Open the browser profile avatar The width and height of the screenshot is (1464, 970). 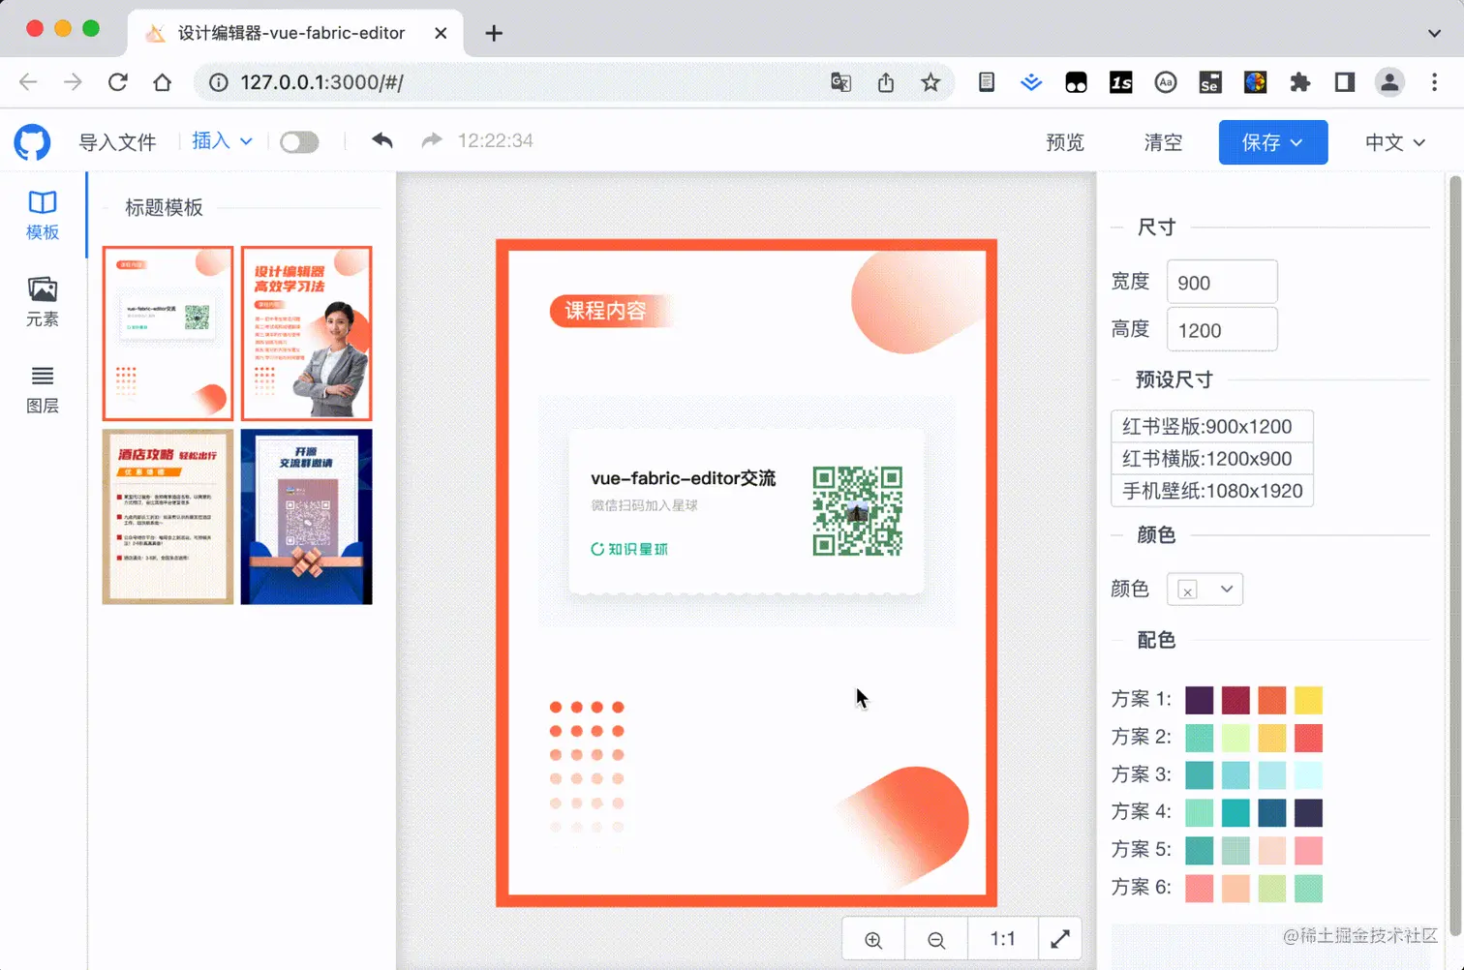(1389, 82)
